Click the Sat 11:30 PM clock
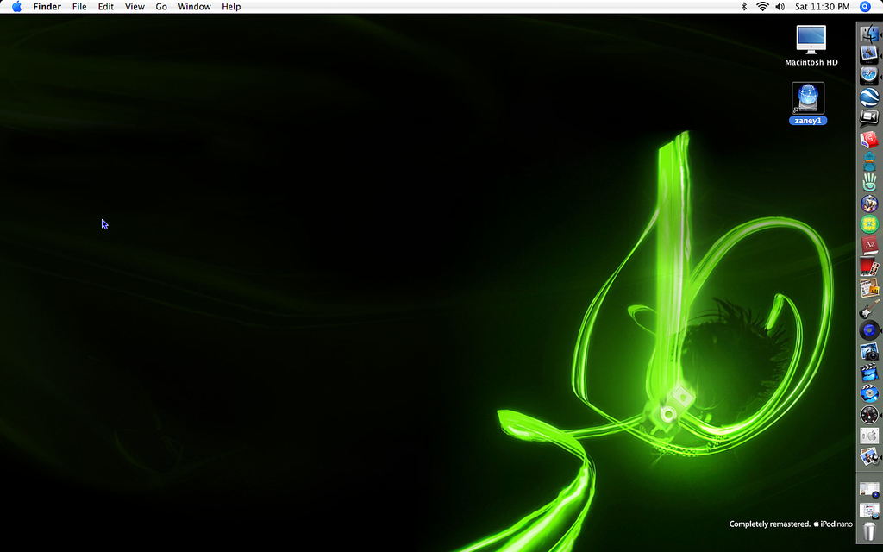 [x=822, y=7]
